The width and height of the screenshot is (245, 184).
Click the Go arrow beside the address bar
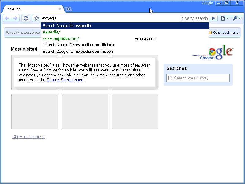tap(213, 18)
